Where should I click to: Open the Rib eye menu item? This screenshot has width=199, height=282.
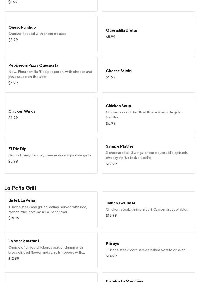point(148,250)
